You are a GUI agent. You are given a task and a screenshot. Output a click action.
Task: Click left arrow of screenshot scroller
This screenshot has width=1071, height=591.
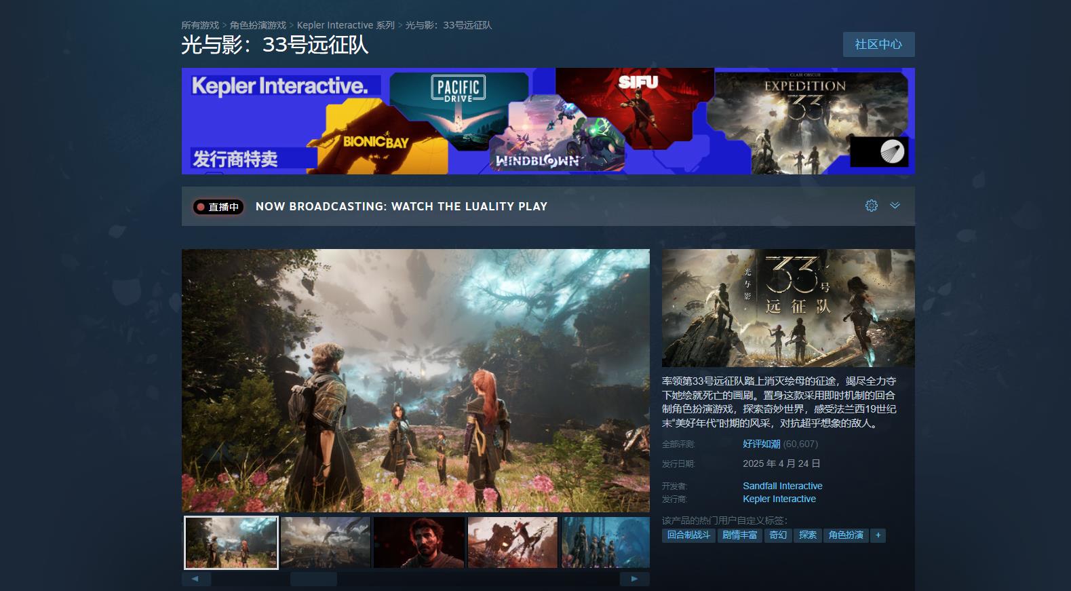tap(196, 579)
